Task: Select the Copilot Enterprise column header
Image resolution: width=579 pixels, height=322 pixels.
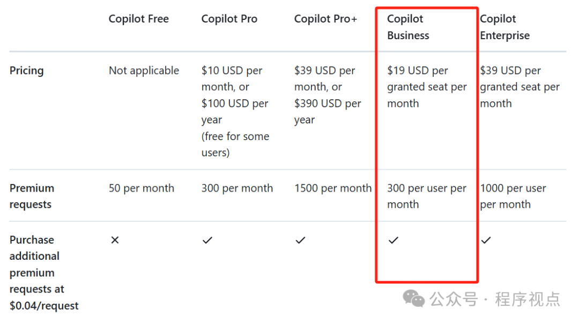Action: pyautogui.click(x=505, y=27)
